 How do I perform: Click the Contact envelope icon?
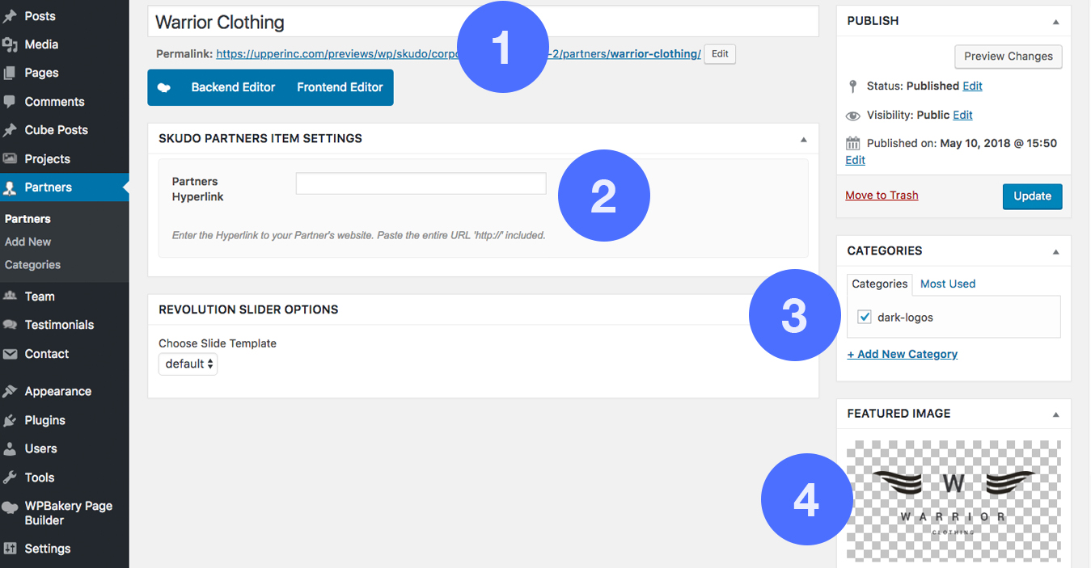coord(10,354)
